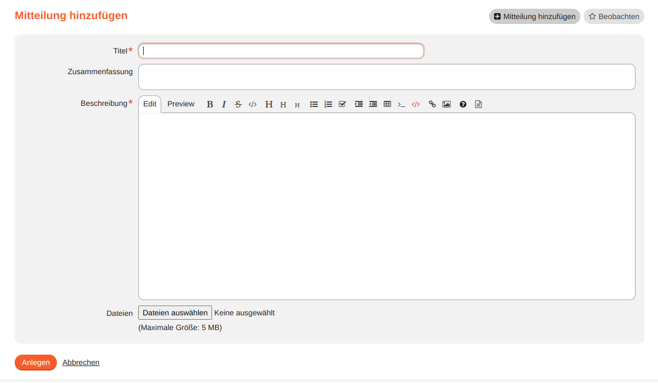Insert a link using the chain icon

(x=432, y=104)
